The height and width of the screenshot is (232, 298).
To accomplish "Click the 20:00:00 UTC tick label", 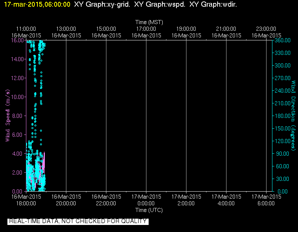I will [x=66, y=203].
